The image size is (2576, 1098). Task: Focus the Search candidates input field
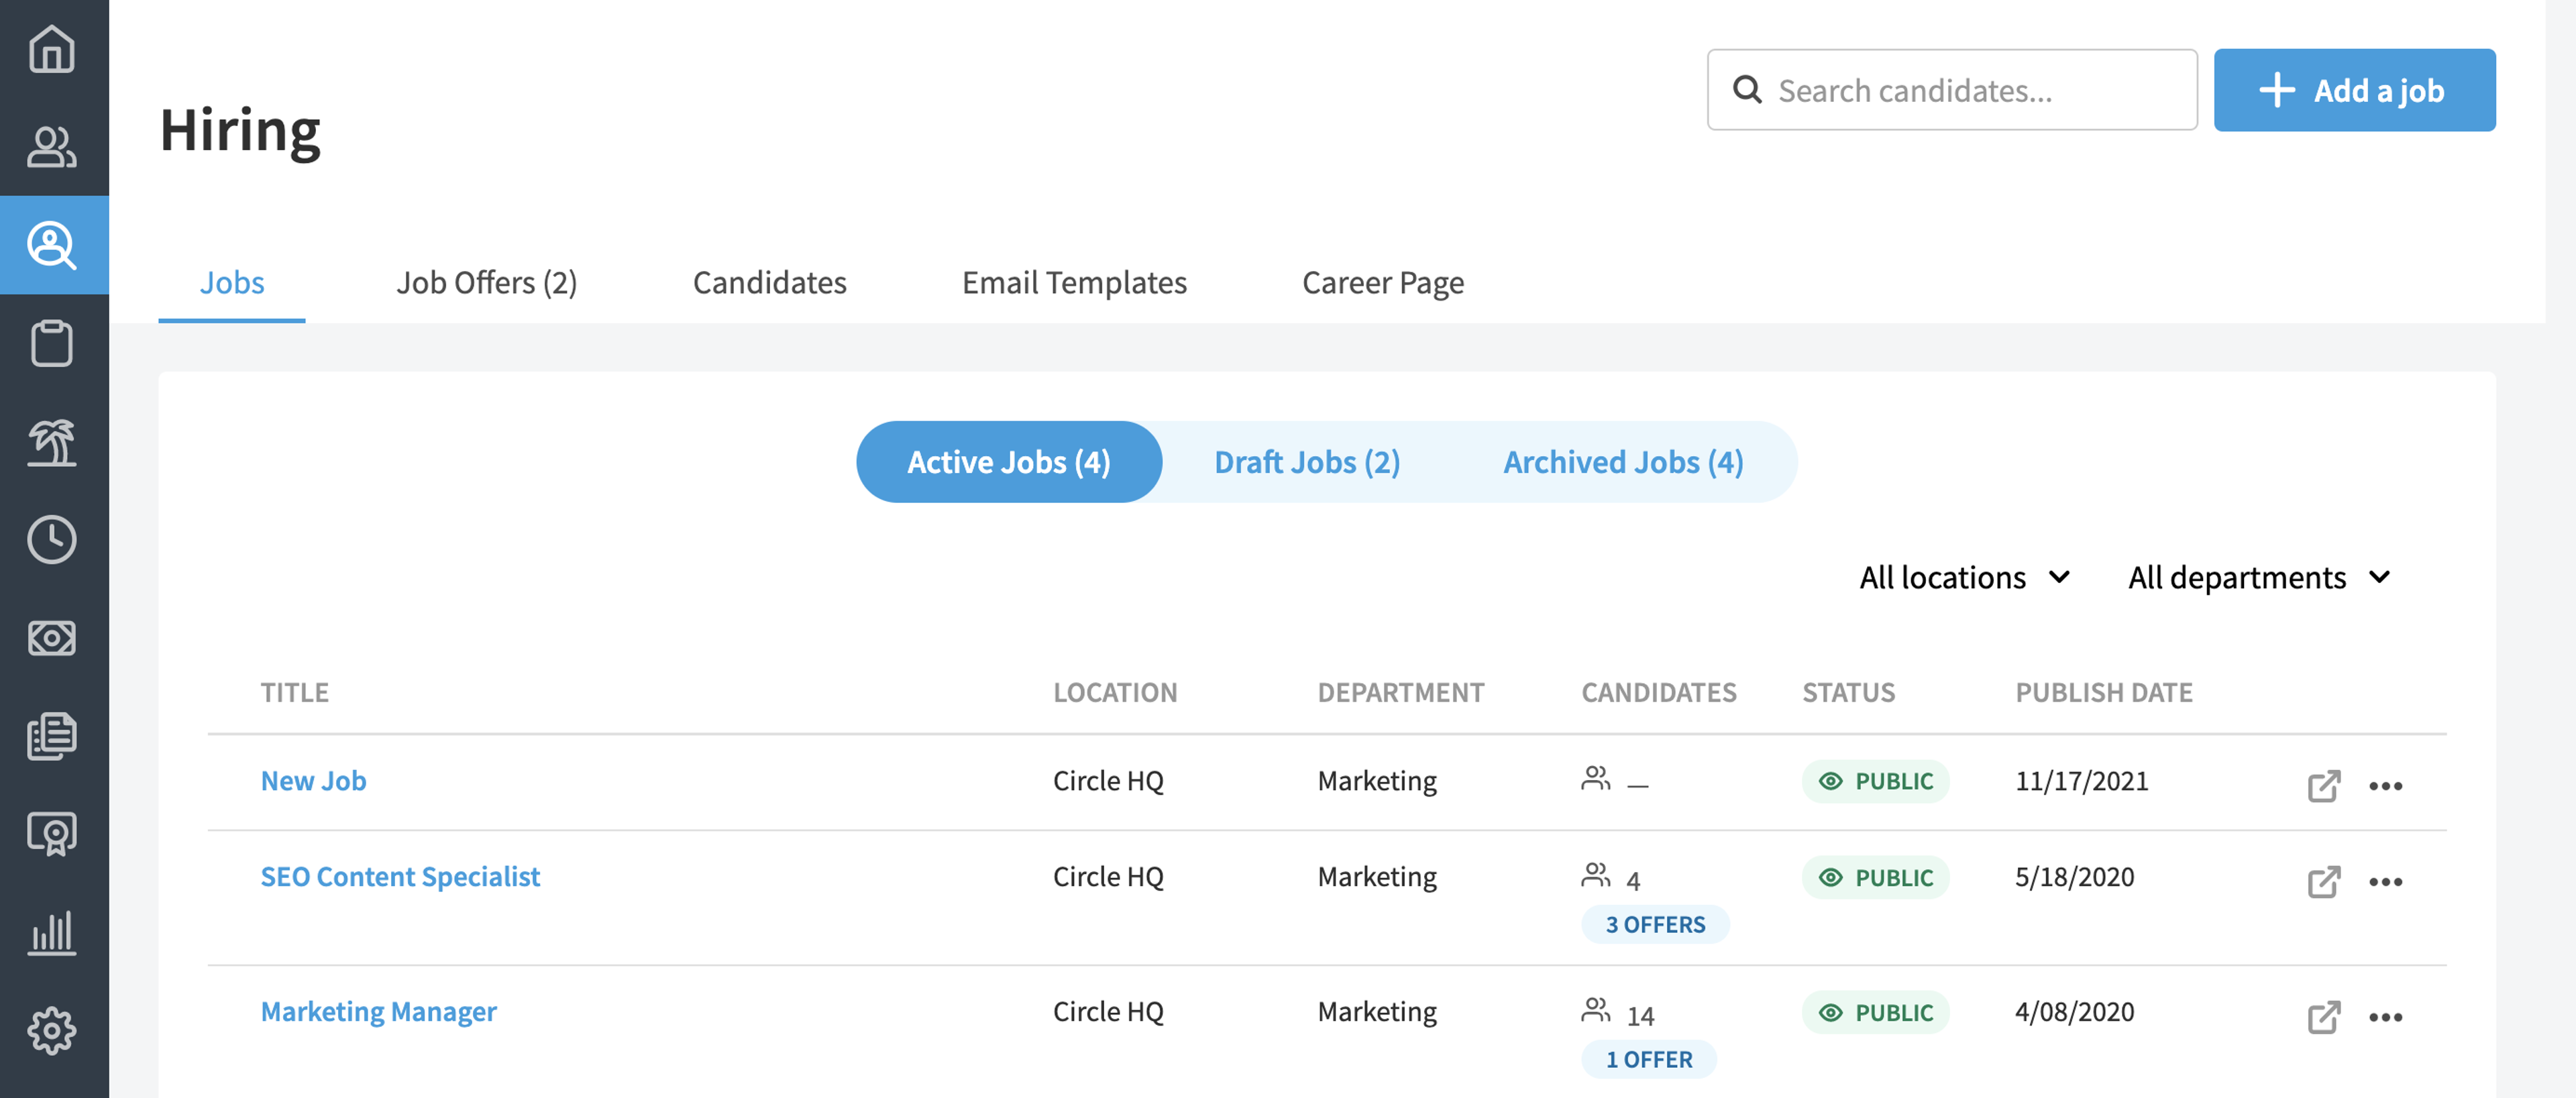tap(1952, 90)
